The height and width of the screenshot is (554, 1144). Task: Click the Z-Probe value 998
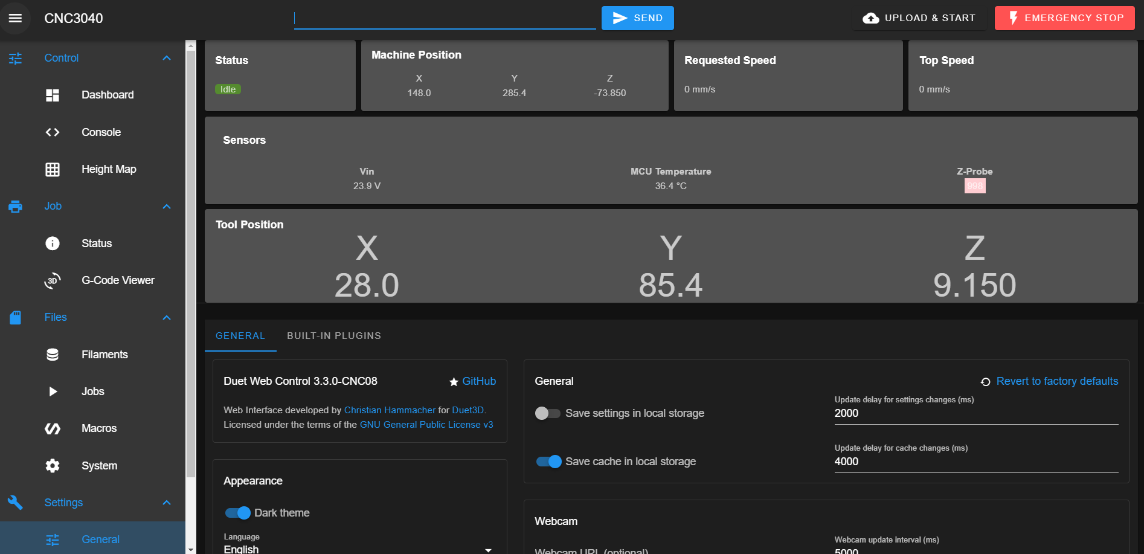pos(975,186)
